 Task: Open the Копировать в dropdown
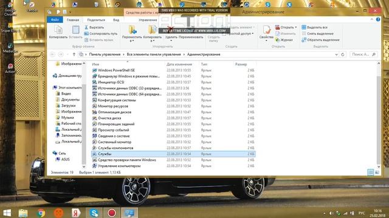coord(153,33)
